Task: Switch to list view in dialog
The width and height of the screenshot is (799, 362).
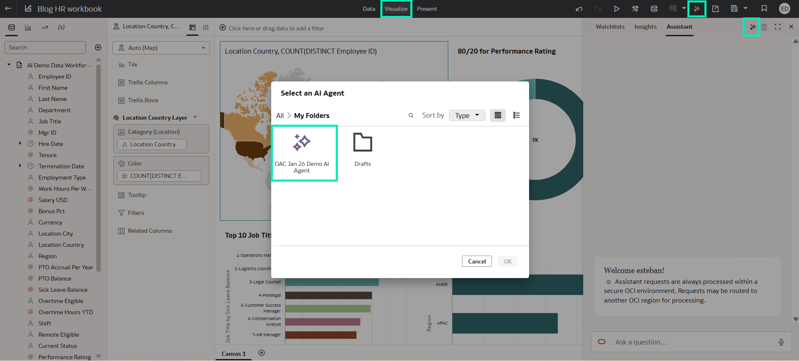Action: 517,115
